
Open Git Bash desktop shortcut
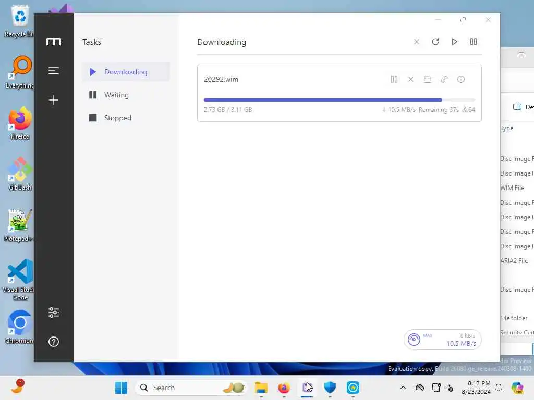click(20, 174)
